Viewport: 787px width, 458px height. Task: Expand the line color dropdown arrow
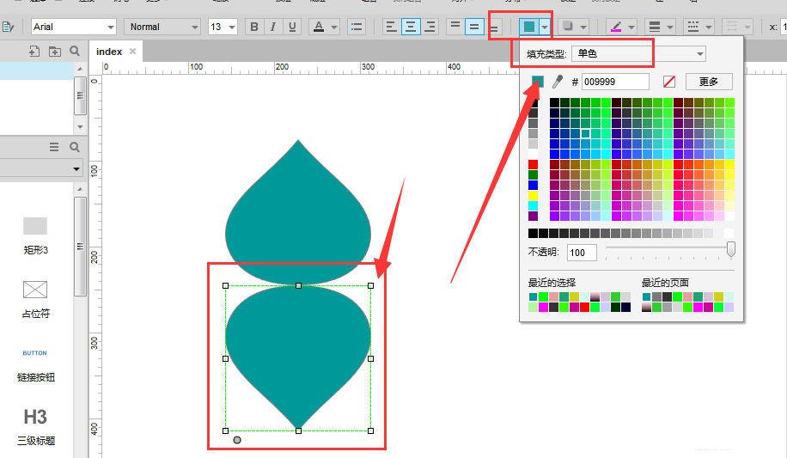pos(631,27)
